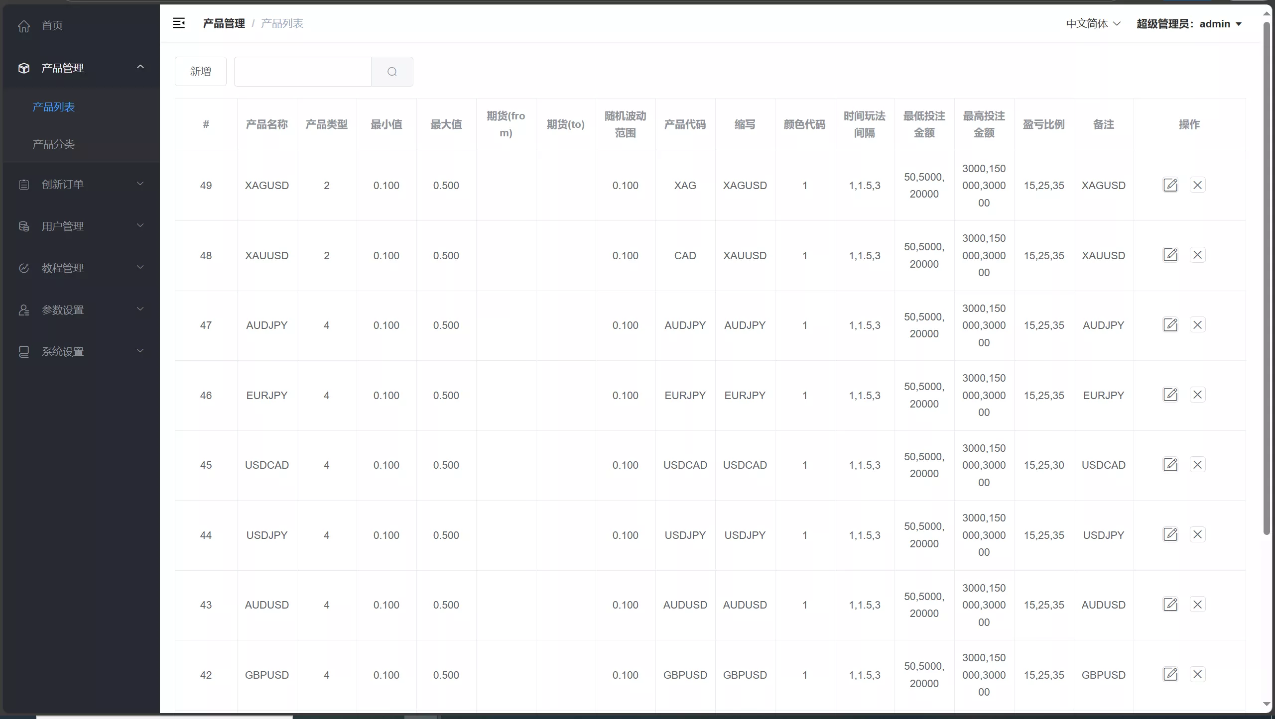Delete the XAUUSD product row
Image resolution: width=1275 pixels, height=719 pixels.
1197,255
